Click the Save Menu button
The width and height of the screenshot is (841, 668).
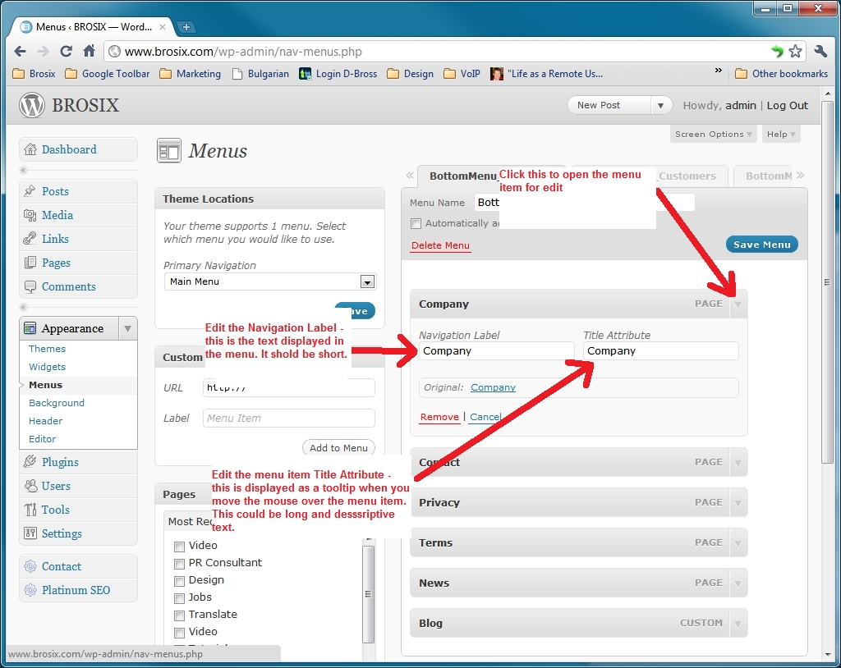[x=761, y=245]
